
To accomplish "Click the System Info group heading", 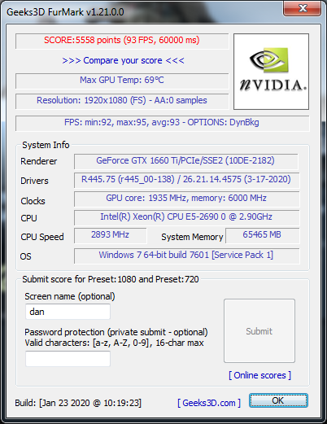I will [x=46, y=145].
